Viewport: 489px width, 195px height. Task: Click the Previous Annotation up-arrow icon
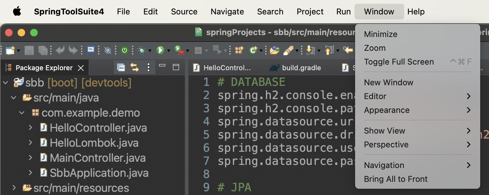329,50
